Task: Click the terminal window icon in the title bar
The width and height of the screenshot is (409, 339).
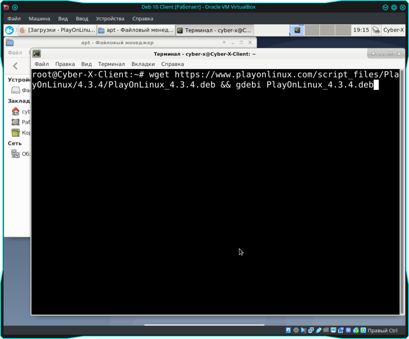Action: (x=36, y=54)
